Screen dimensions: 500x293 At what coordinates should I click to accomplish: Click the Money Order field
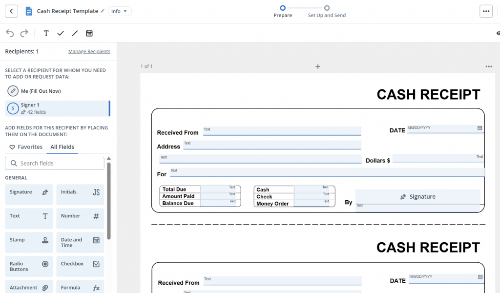point(312,203)
